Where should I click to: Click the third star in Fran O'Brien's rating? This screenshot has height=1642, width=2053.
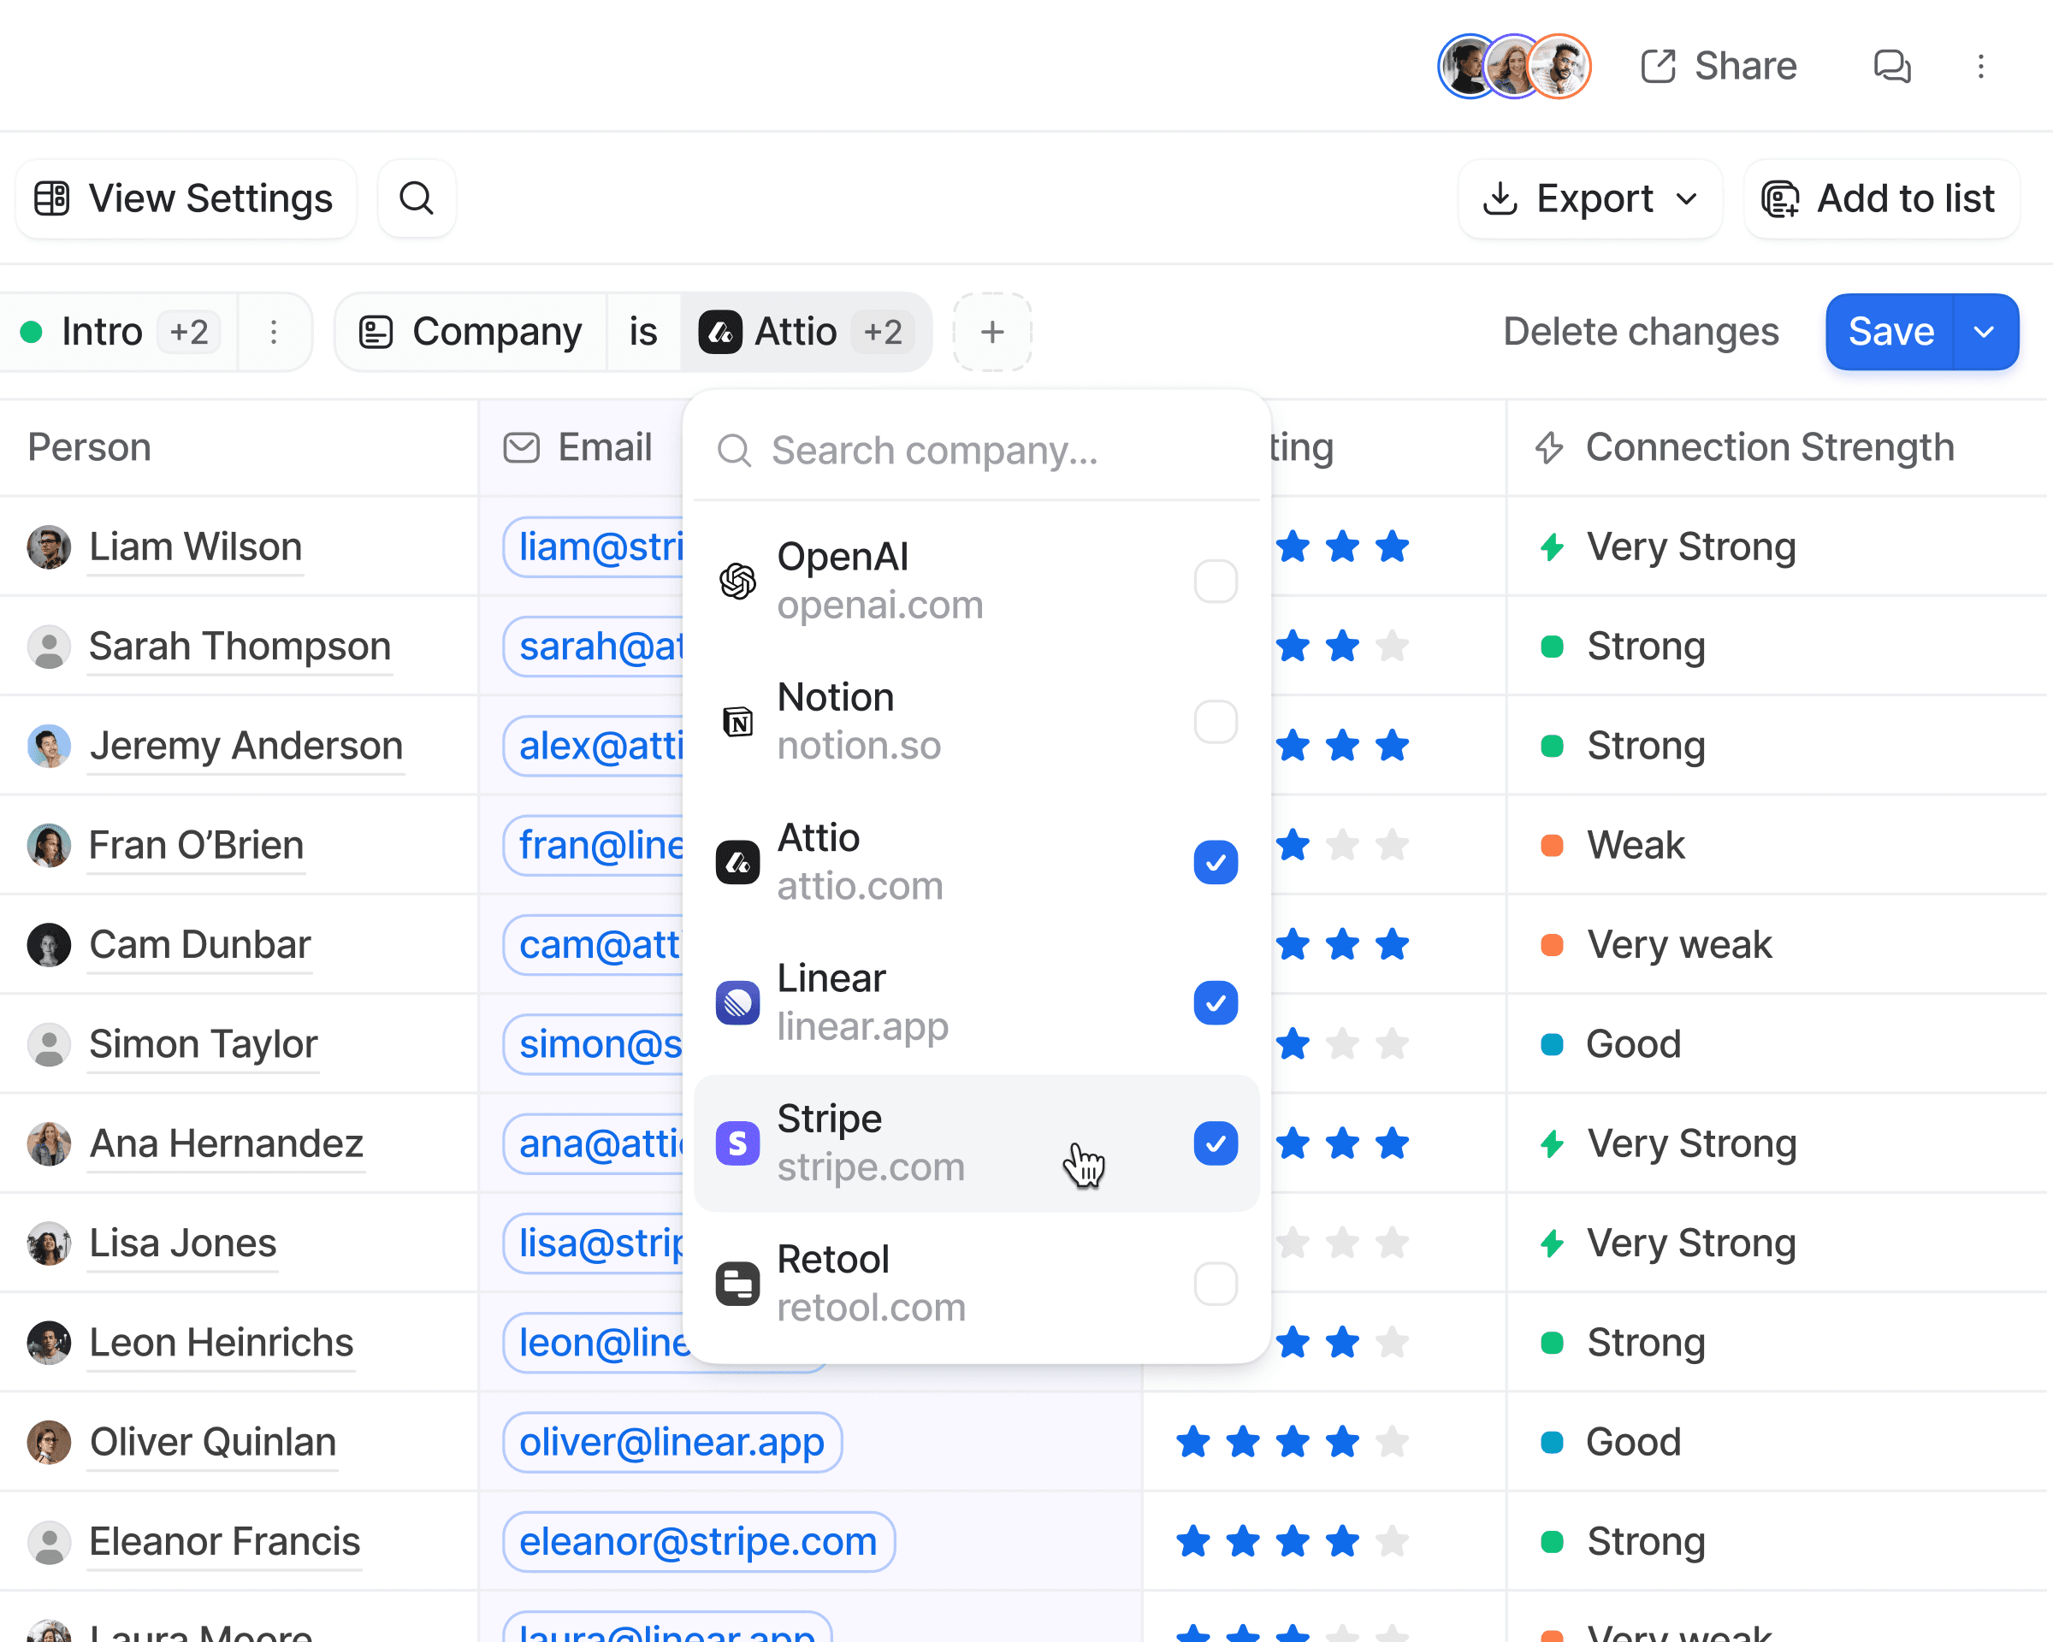pos(1392,845)
